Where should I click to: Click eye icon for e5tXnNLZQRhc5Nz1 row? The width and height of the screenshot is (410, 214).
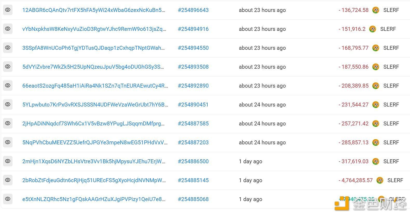(8, 199)
